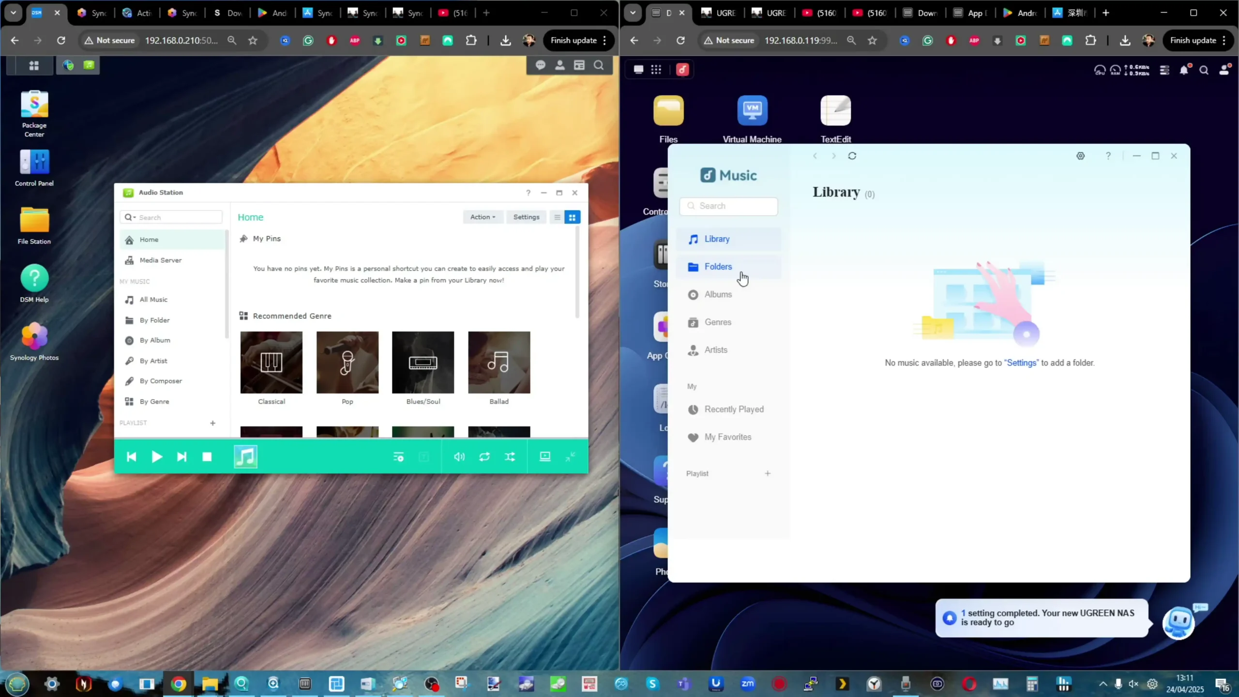Skip to next track in Audio Station

(181, 457)
